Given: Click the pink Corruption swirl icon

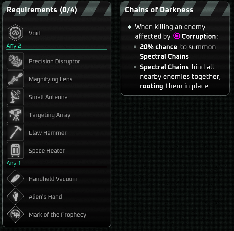Looking at the screenshot, I should [x=177, y=36].
